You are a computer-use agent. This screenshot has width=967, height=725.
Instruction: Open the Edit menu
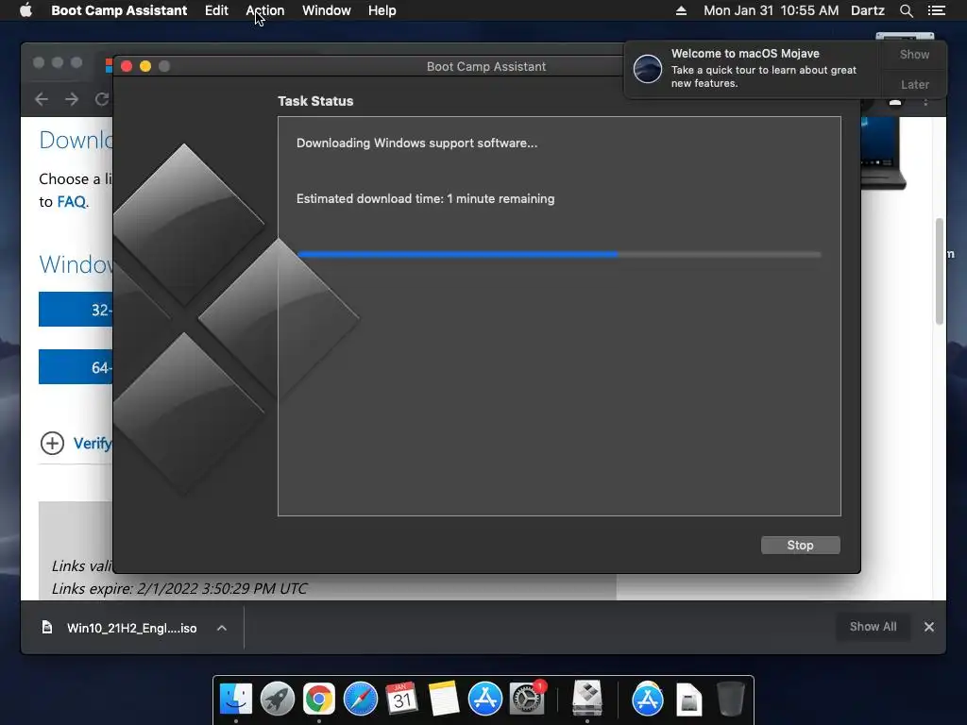[216, 10]
